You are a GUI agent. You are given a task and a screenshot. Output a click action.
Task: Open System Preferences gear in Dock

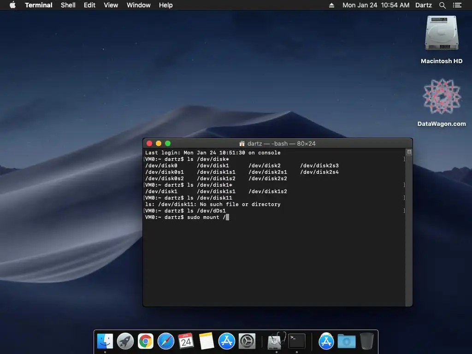(x=247, y=342)
